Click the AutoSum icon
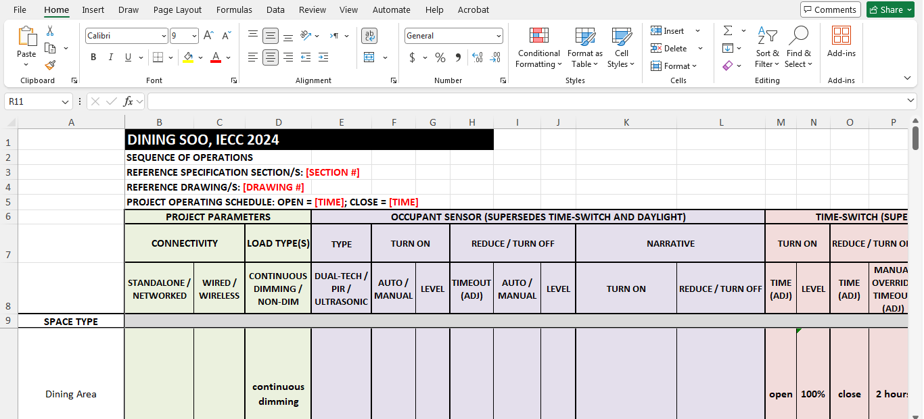This screenshot has width=924, height=419. pyautogui.click(x=726, y=30)
